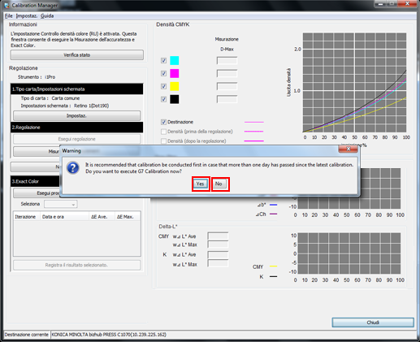The image size is (420, 342).
Task: Click the Delta-L* graph
Action: click(349, 253)
